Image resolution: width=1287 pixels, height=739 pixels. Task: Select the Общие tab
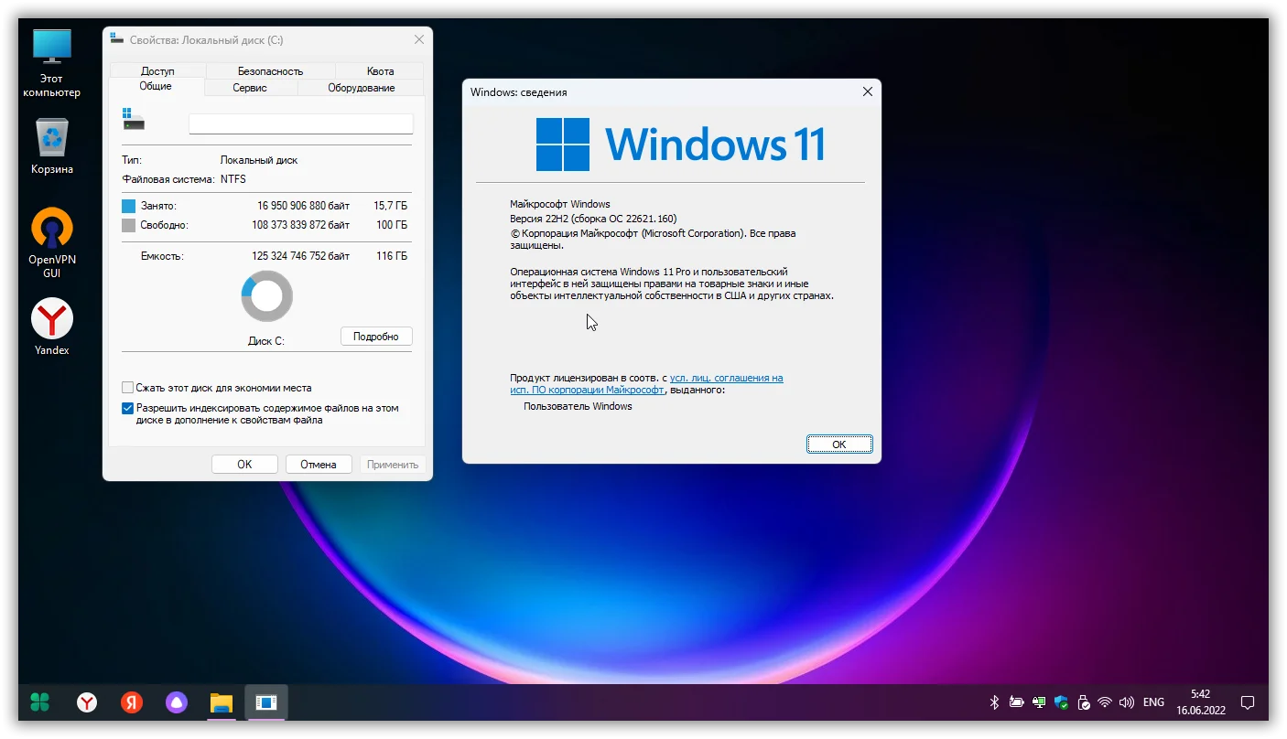[x=156, y=87]
